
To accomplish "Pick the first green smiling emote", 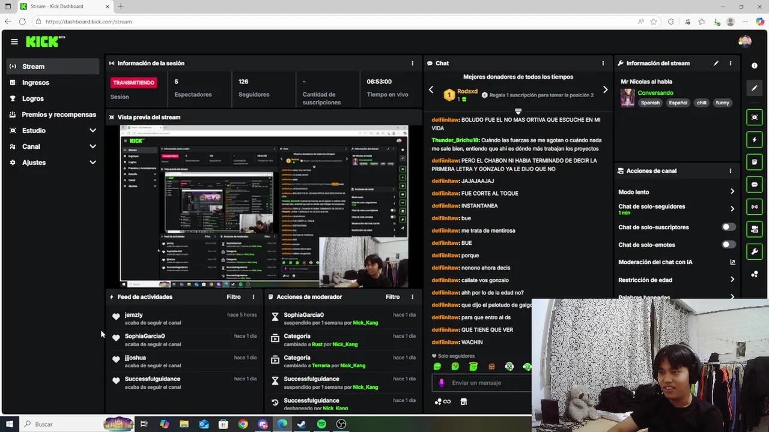I will [x=437, y=367].
